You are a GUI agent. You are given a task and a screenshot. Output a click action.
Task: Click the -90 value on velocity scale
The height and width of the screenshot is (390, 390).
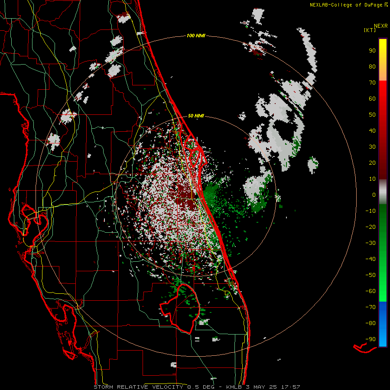(370, 339)
